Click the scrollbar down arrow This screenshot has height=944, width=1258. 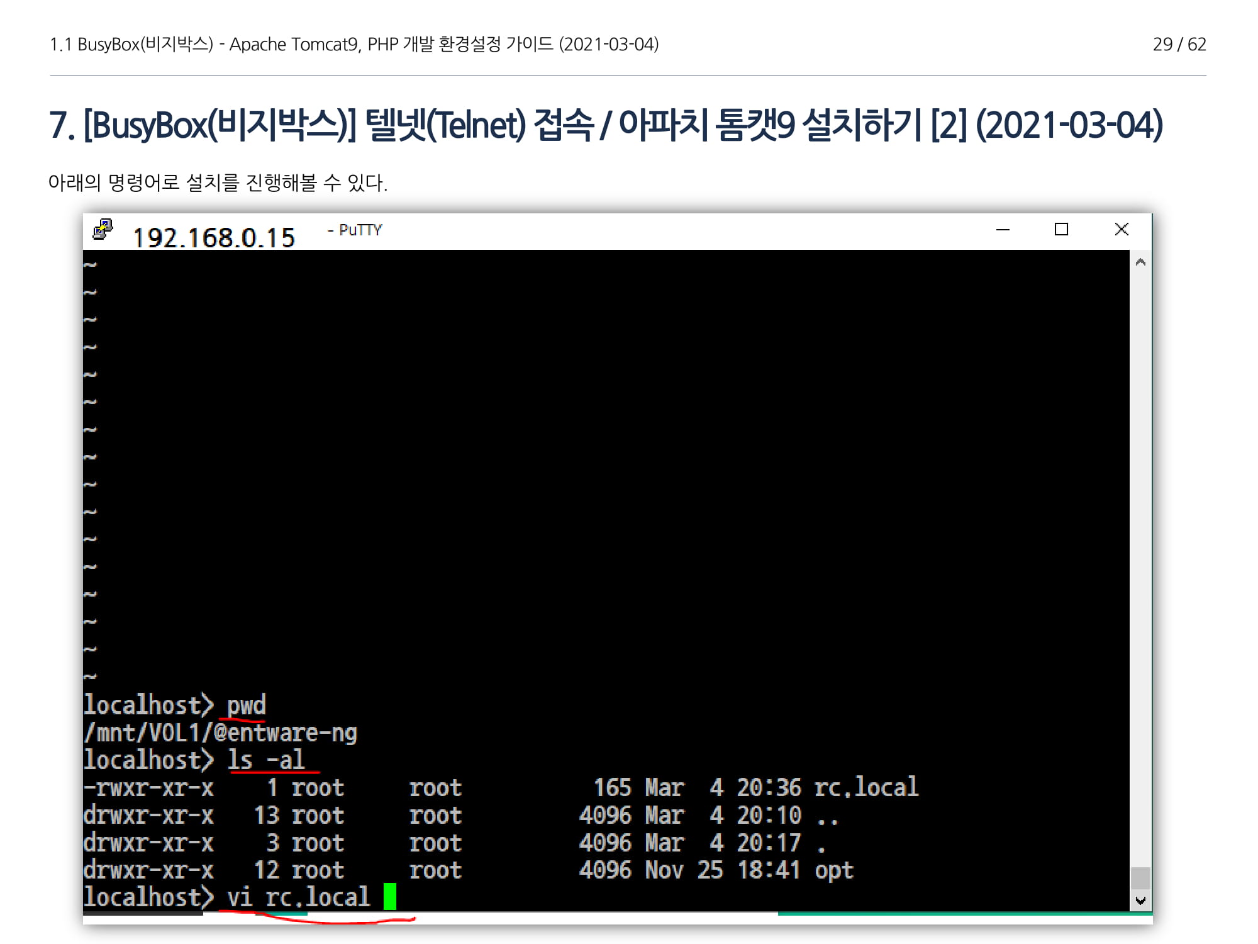click(x=1140, y=901)
